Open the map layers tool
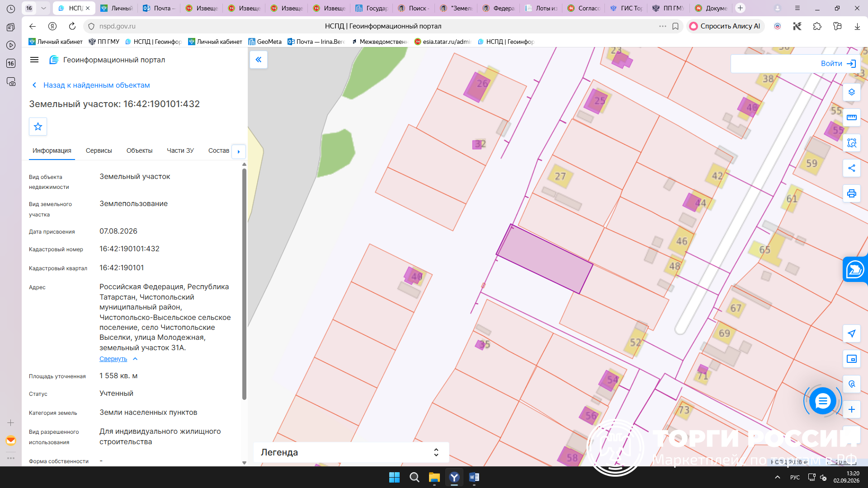This screenshot has height=488, width=868. pyautogui.click(x=852, y=92)
